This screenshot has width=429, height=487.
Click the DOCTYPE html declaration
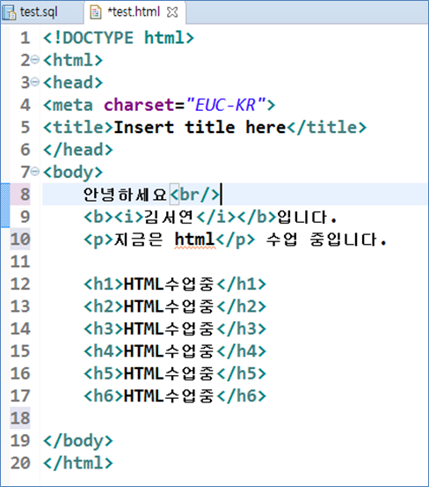tap(119, 38)
